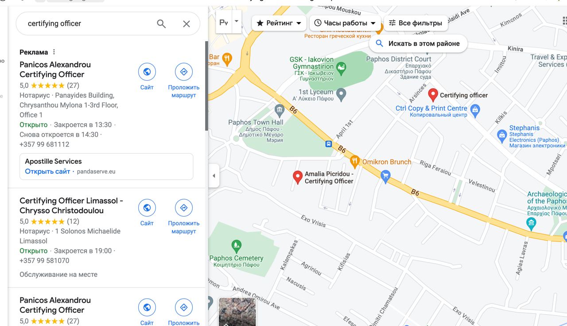Image resolution: width=567 pixels, height=326 pixels.
Task: Get directions to first Panicos Alexandrou listing
Action: pos(184,72)
